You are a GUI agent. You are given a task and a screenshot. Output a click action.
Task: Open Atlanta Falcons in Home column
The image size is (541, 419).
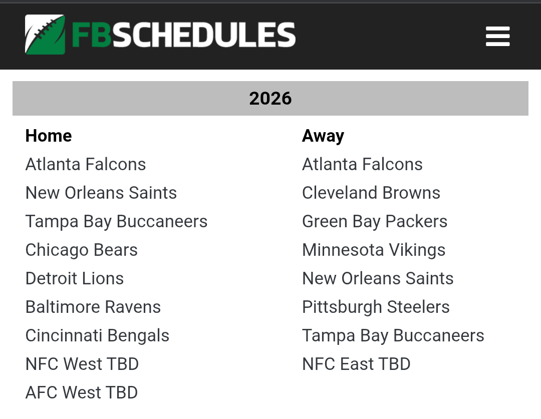point(86,164)
